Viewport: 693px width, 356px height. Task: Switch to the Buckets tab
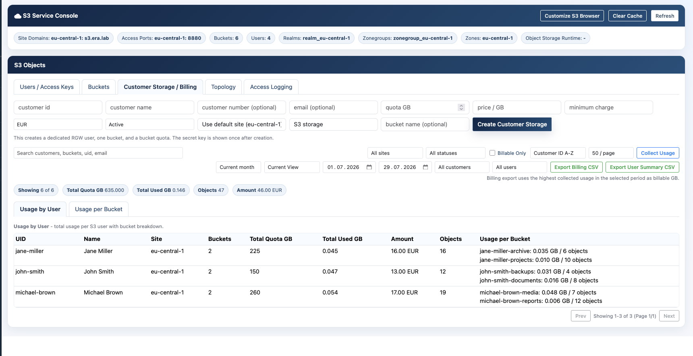click(99, 87)
